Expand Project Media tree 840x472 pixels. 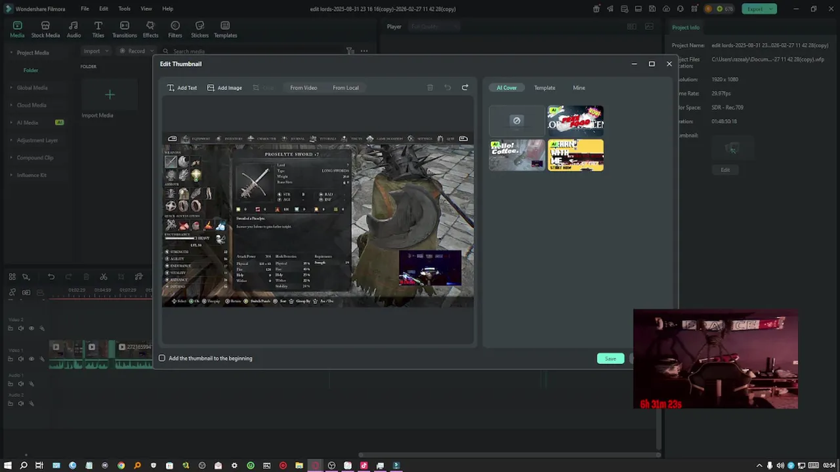pos(11,52)
